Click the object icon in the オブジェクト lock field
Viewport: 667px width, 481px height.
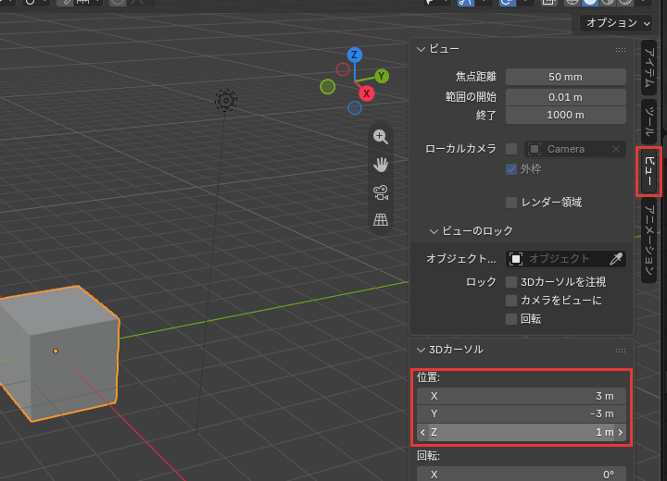click(516, 259)
